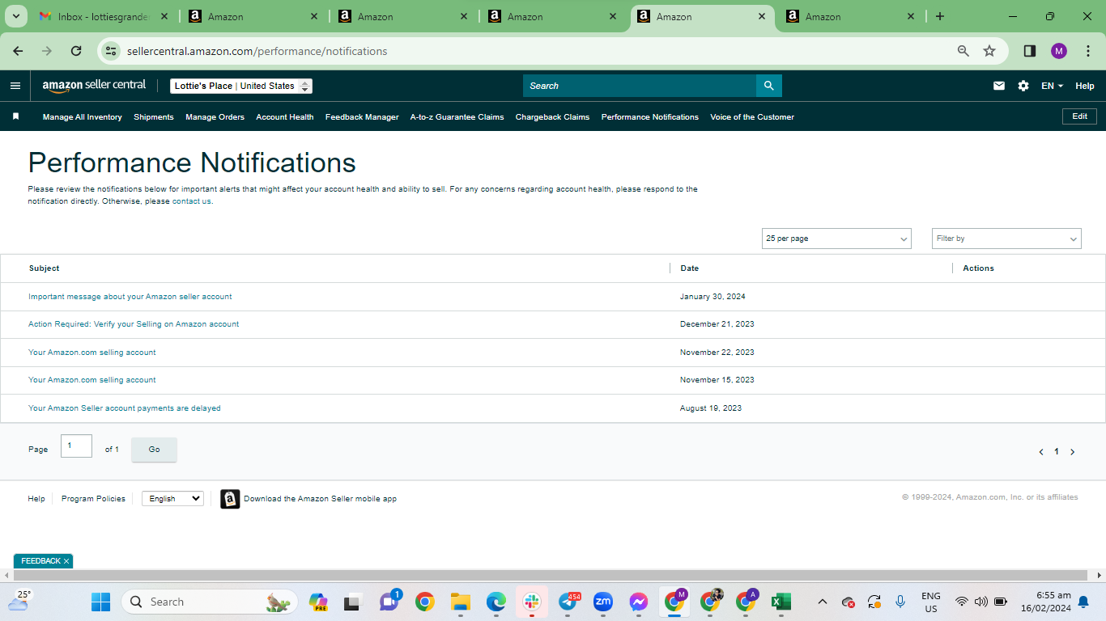
Task: Follow the contact us link
Action: 192,201
